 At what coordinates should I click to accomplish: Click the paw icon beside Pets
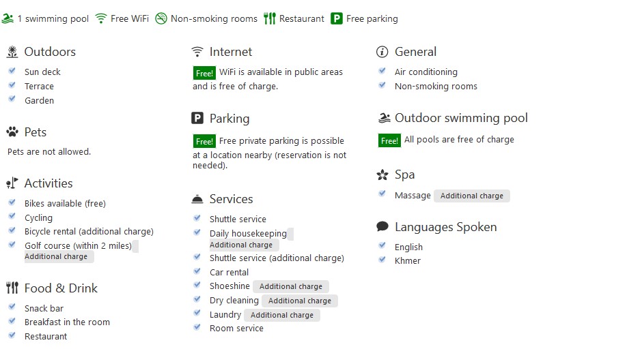[12, 132]
